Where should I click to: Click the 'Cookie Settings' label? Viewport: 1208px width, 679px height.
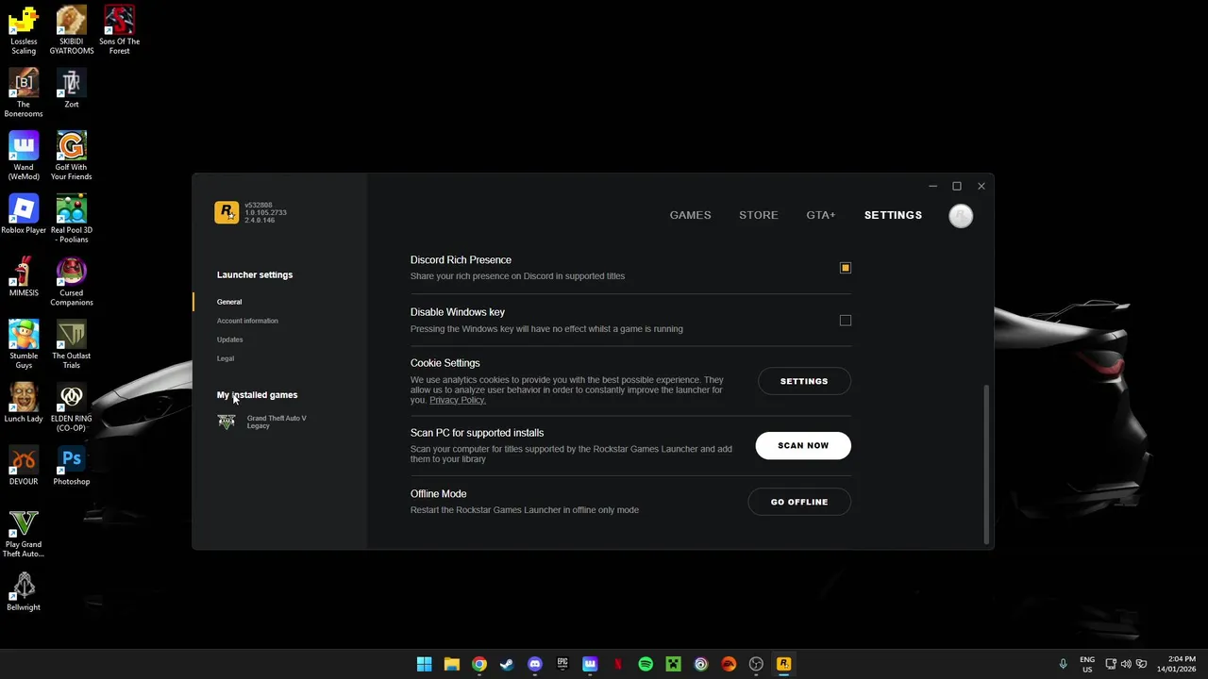445,363
